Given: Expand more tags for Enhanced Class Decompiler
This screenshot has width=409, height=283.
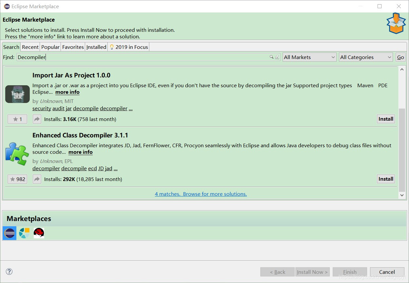Looking at the screenshot, I should tap(116, 168).
